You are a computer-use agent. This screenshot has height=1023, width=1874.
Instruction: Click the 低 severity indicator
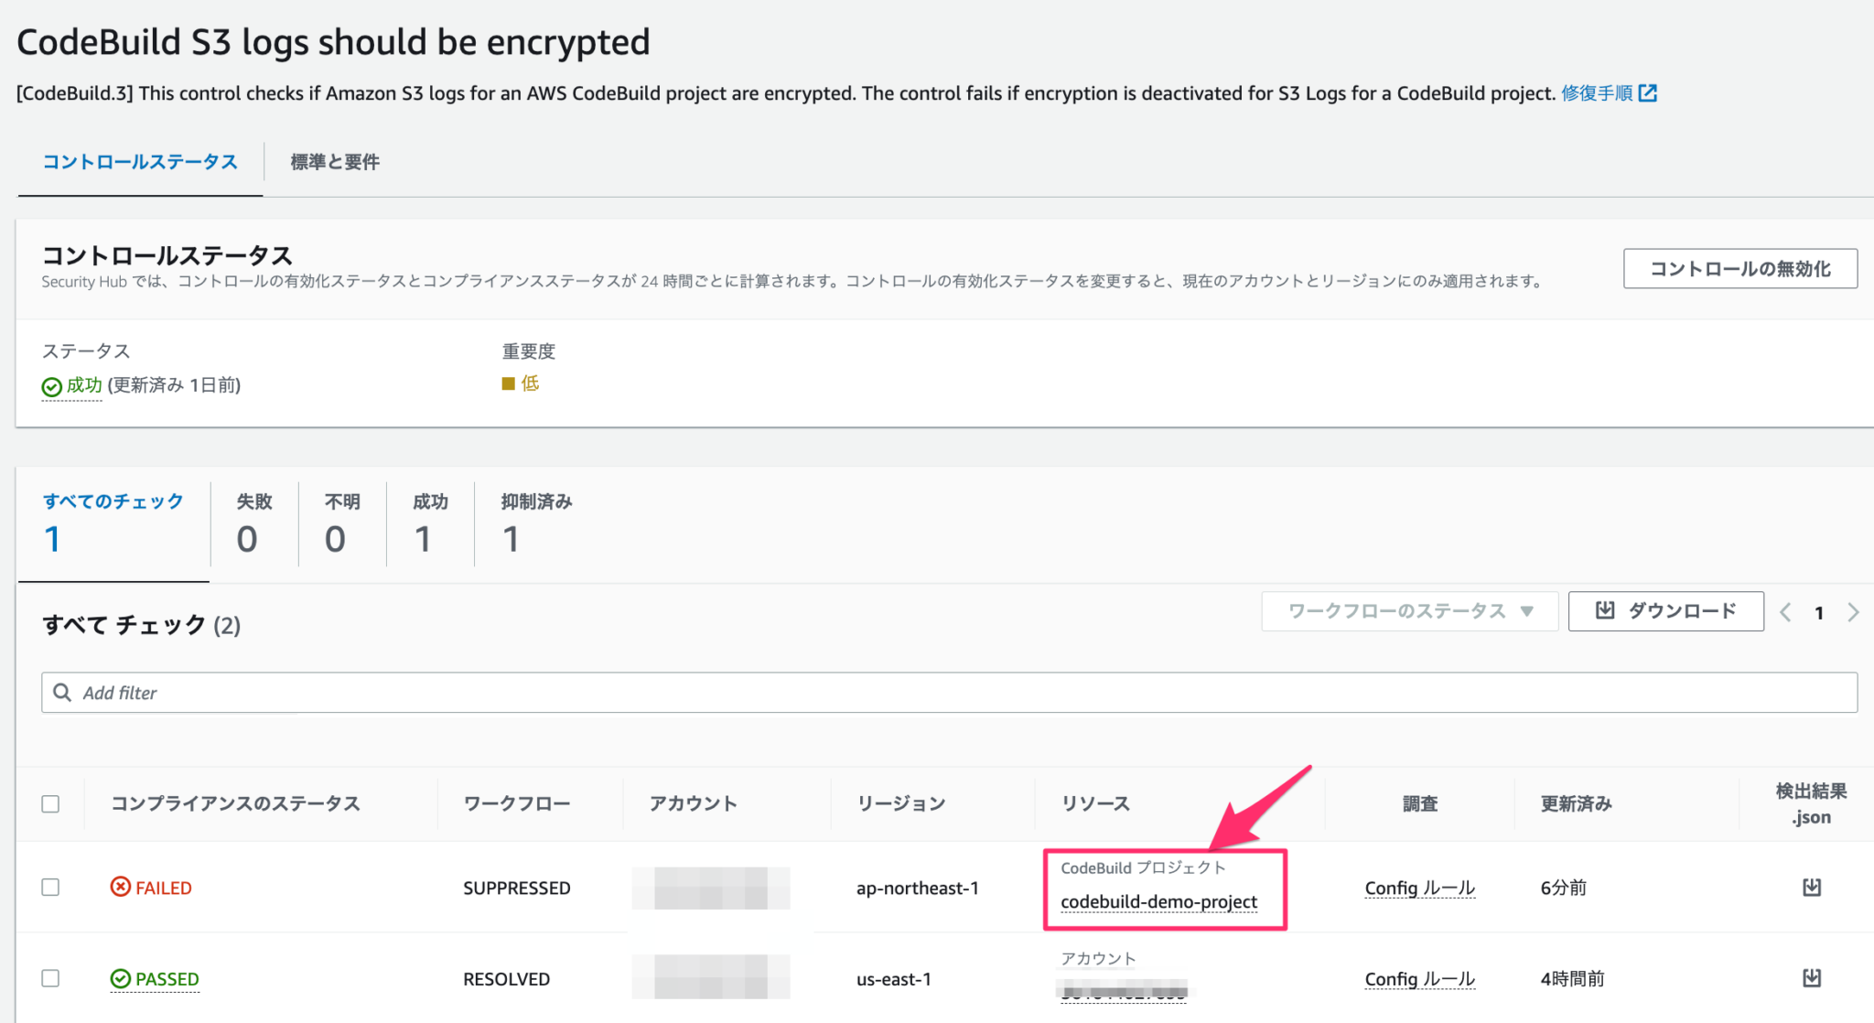(521, 382)
